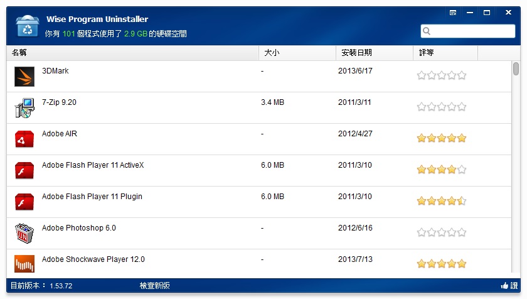
Task: Rate 3DMark using its star rating
Action: point(442,75)
